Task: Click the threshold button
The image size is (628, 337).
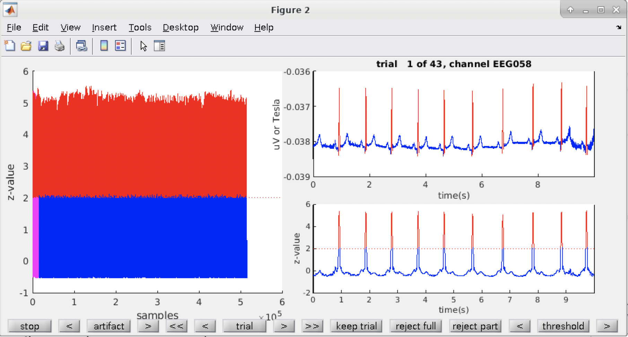Action: (563, 326)
